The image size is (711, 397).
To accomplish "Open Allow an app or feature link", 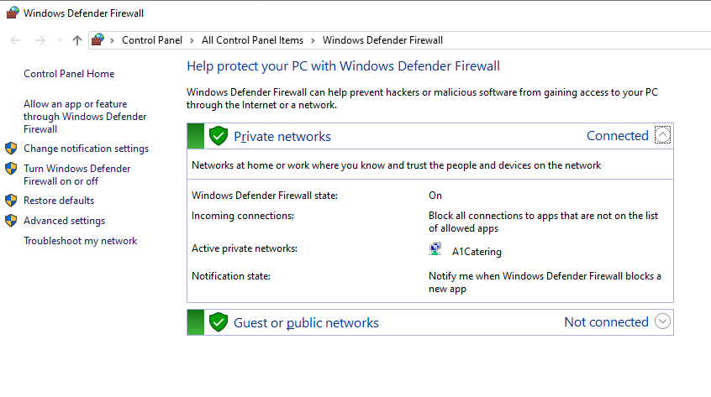I will coord(85,117).
